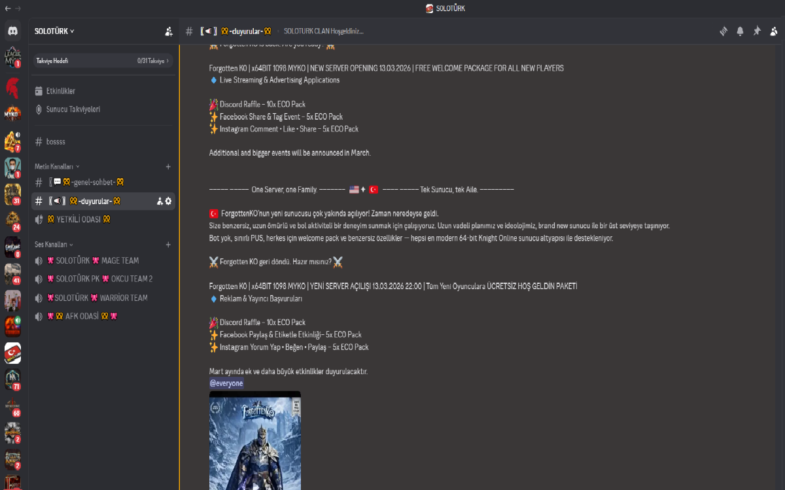Open pinned messages in channel header

pos(757,31)
